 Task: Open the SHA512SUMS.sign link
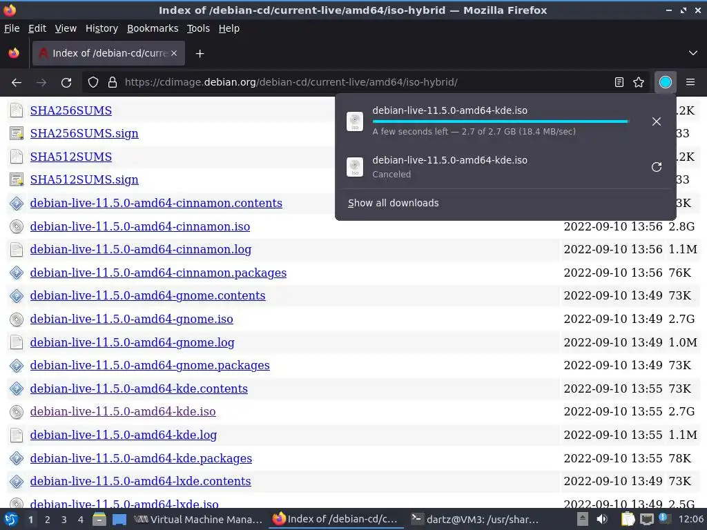click(84, 180)
